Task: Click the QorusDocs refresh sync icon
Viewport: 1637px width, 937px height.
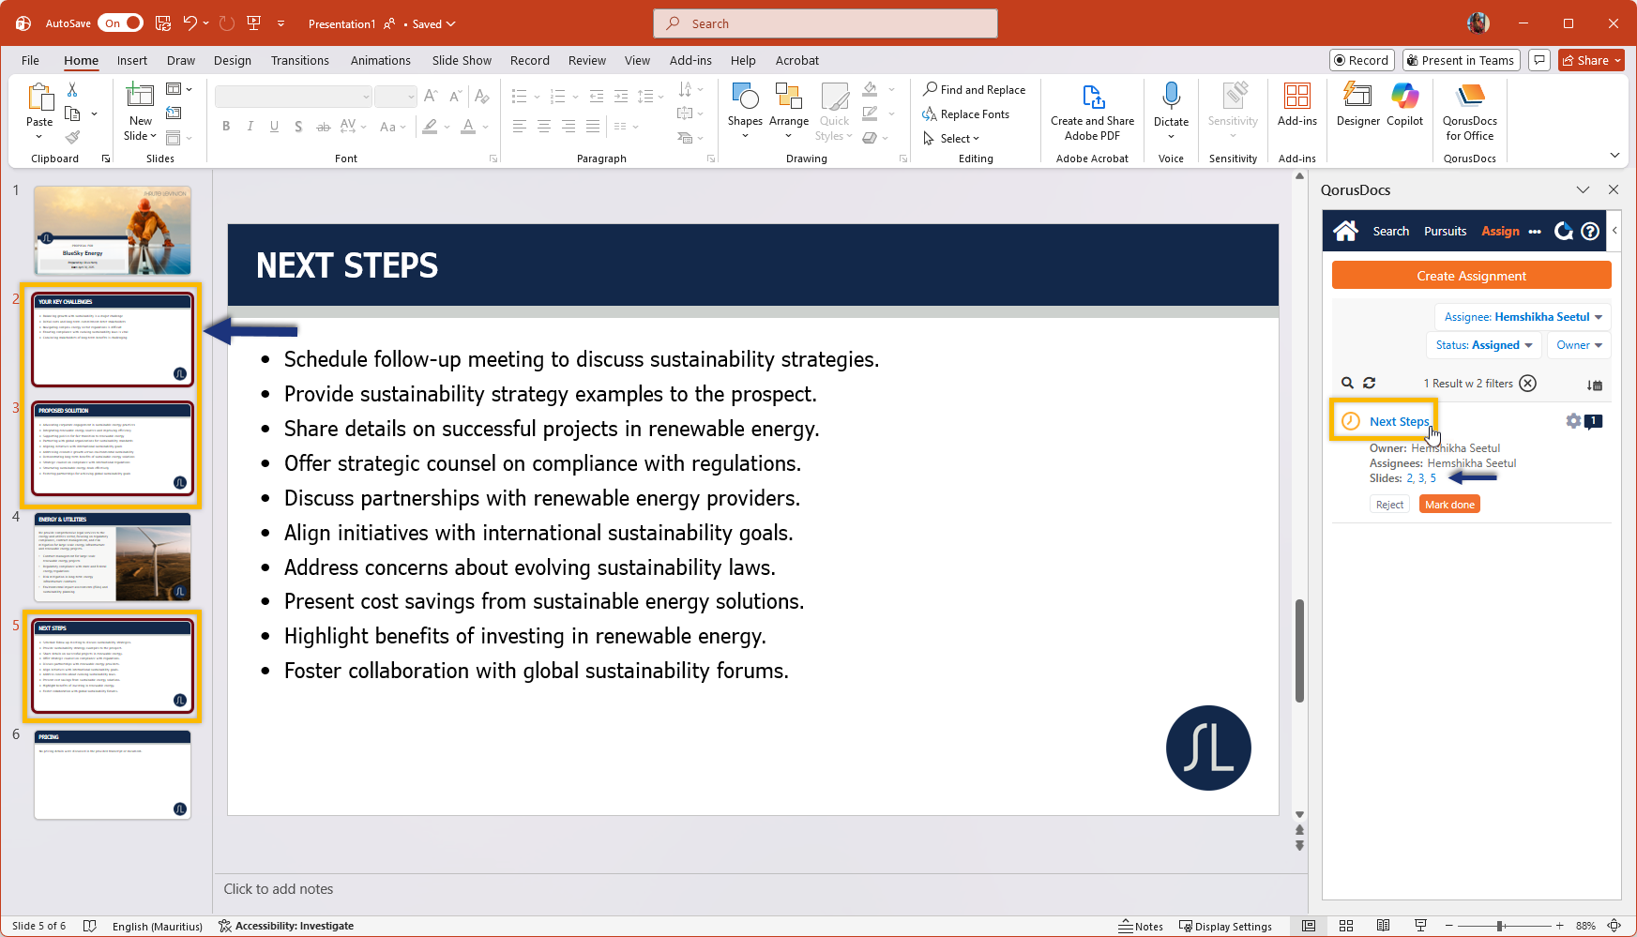Action: pos(1563,232)
